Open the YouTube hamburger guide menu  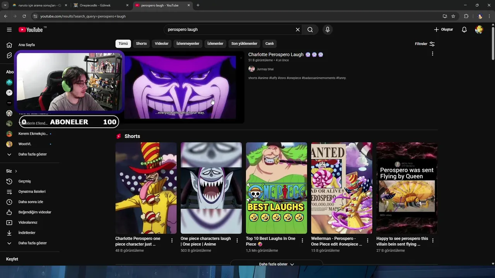tap(9, 30)
